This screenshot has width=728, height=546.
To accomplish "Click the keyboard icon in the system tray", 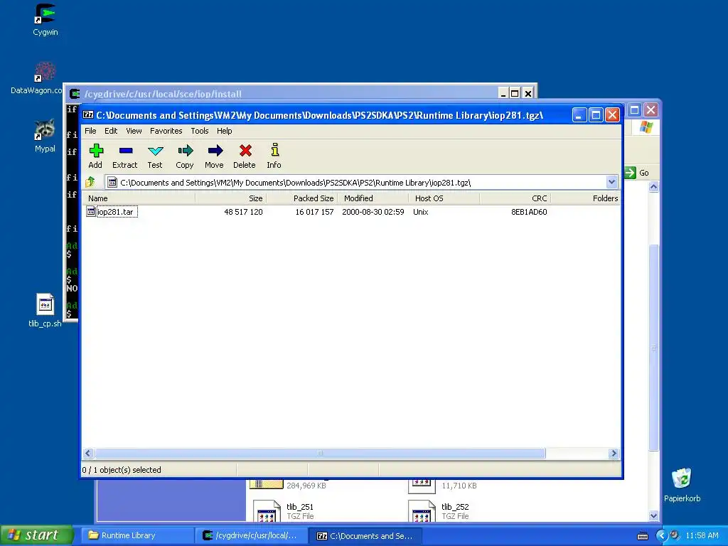I will (x=643, y=536).
